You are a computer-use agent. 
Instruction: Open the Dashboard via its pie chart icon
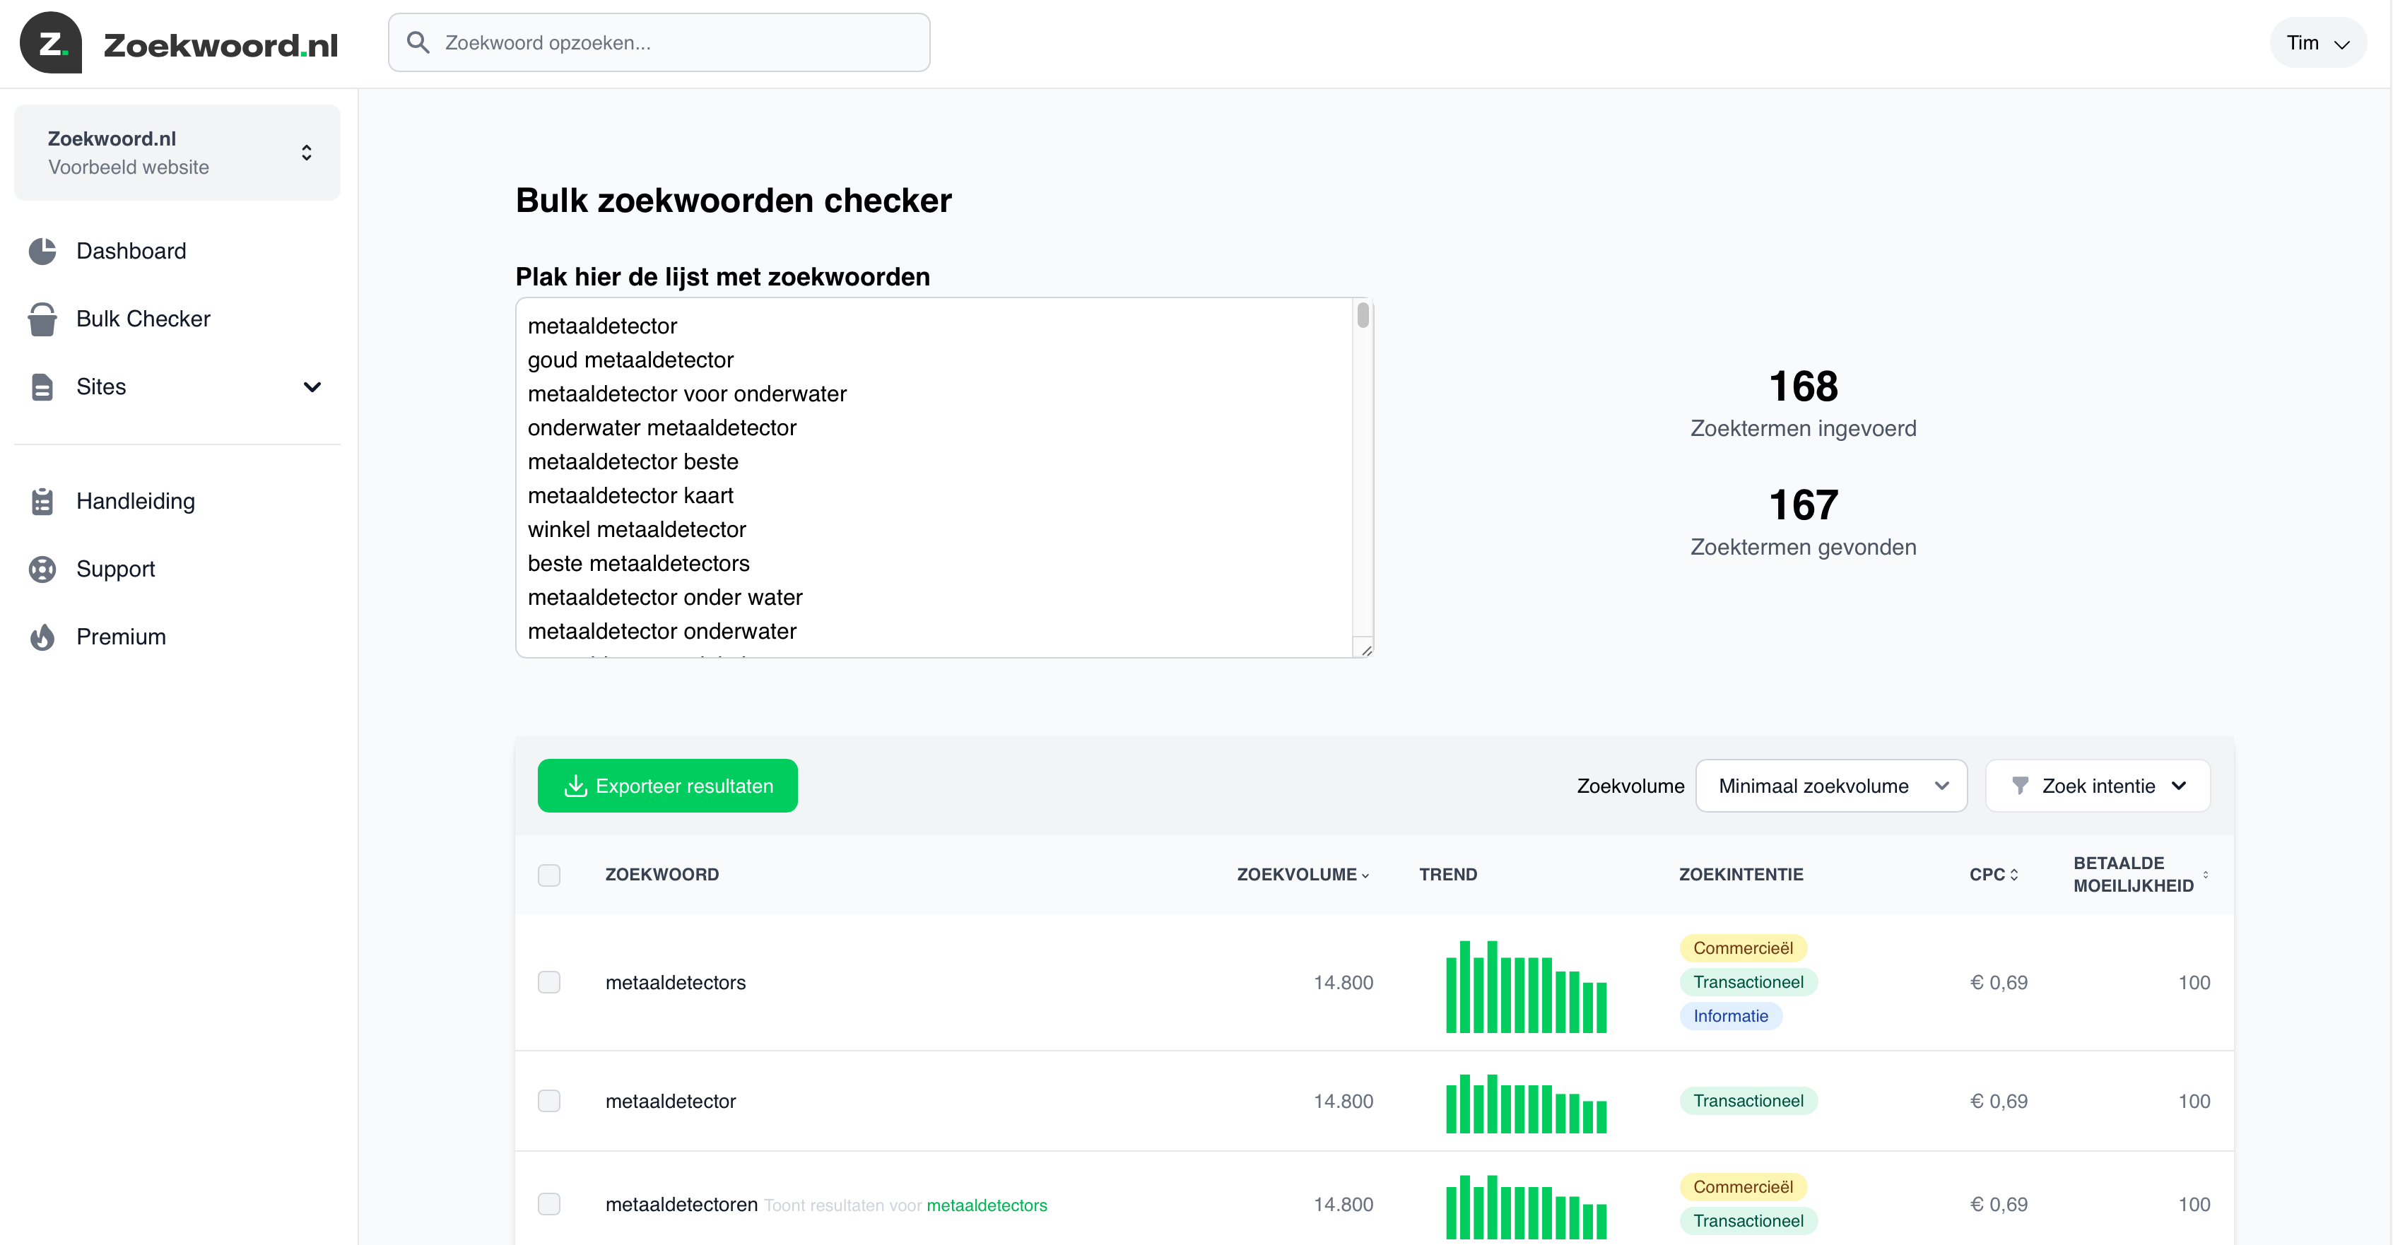[42, 251]
